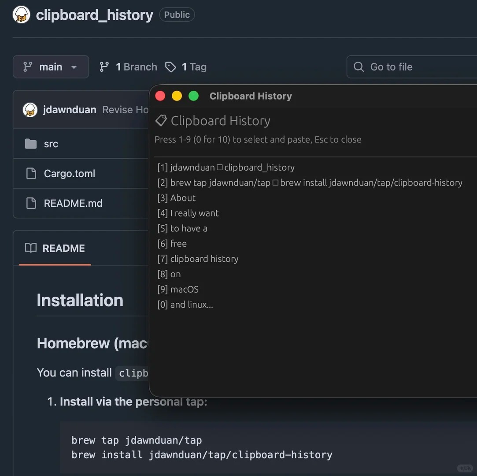477x476 pixels.
Task: Click inside the Go to file search field
Action: coord(396,67)
